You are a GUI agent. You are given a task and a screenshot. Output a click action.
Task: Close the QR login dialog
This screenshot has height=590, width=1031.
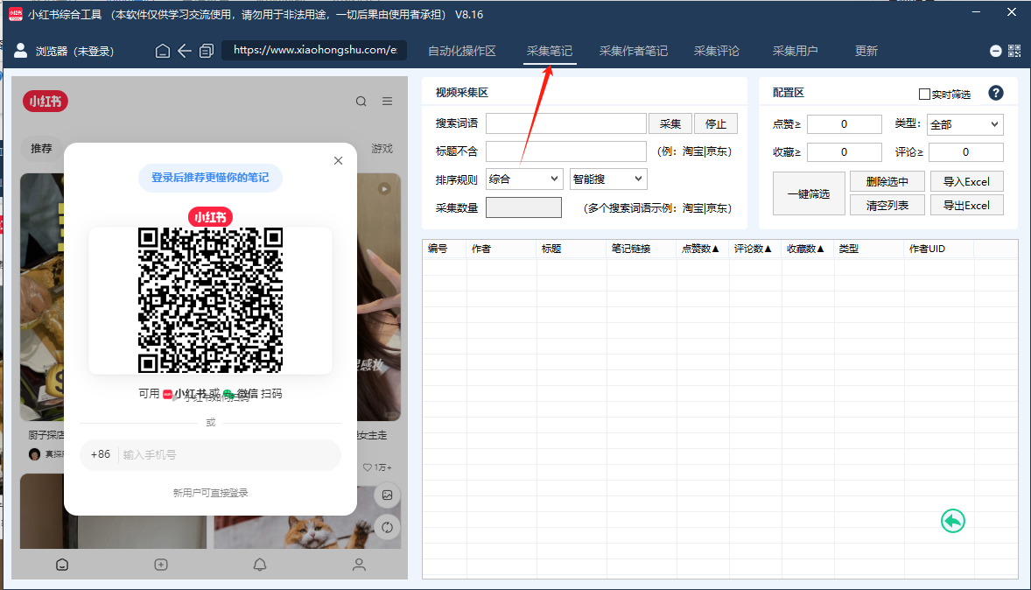[338, 160]
